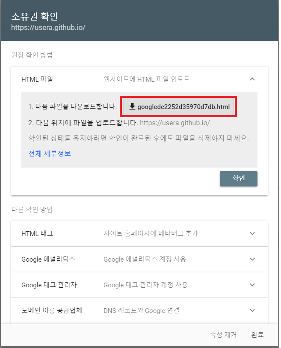Click 완료 to finish

[257, 335]
